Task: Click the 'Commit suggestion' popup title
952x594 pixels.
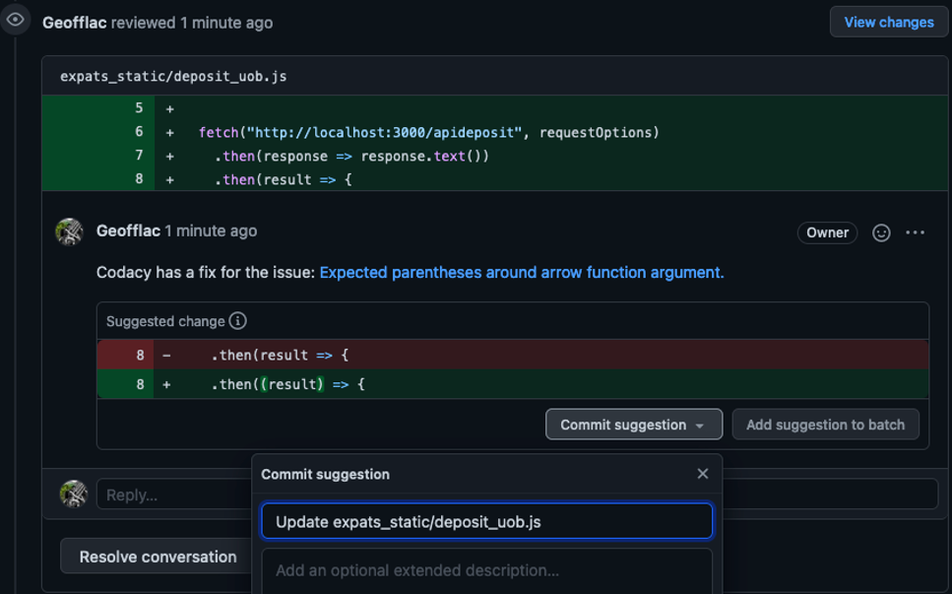Action: (x=325, y=475)
